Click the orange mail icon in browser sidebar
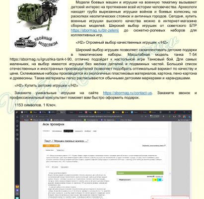The width and height of the screenshot is (204, 199). (x=17, y=187)
